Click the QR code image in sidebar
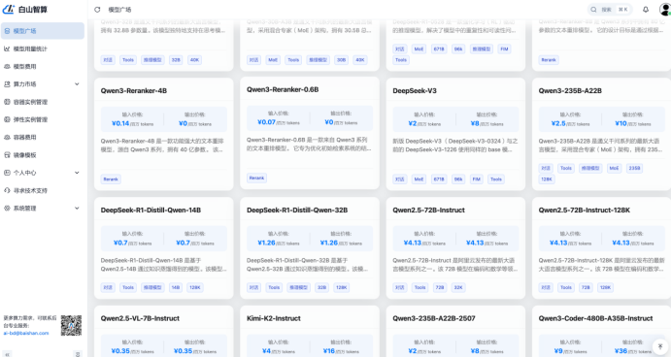 (71, 325)
